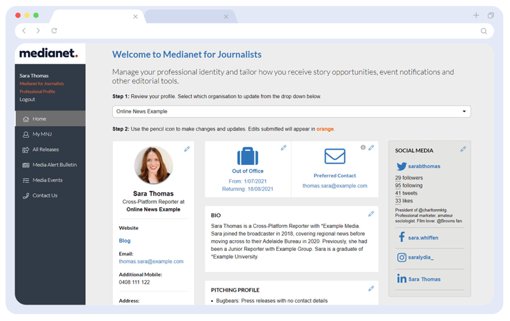The width and height of the screenshot is (510, 321).
Task: Click email thomas.sara@example.com in profile card
Action: tap(151, 261)
